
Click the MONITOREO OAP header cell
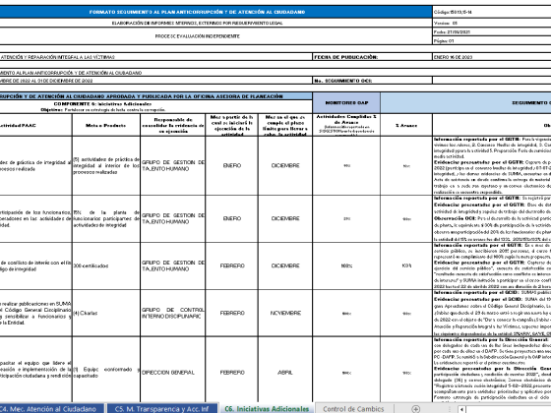[346, 103]
